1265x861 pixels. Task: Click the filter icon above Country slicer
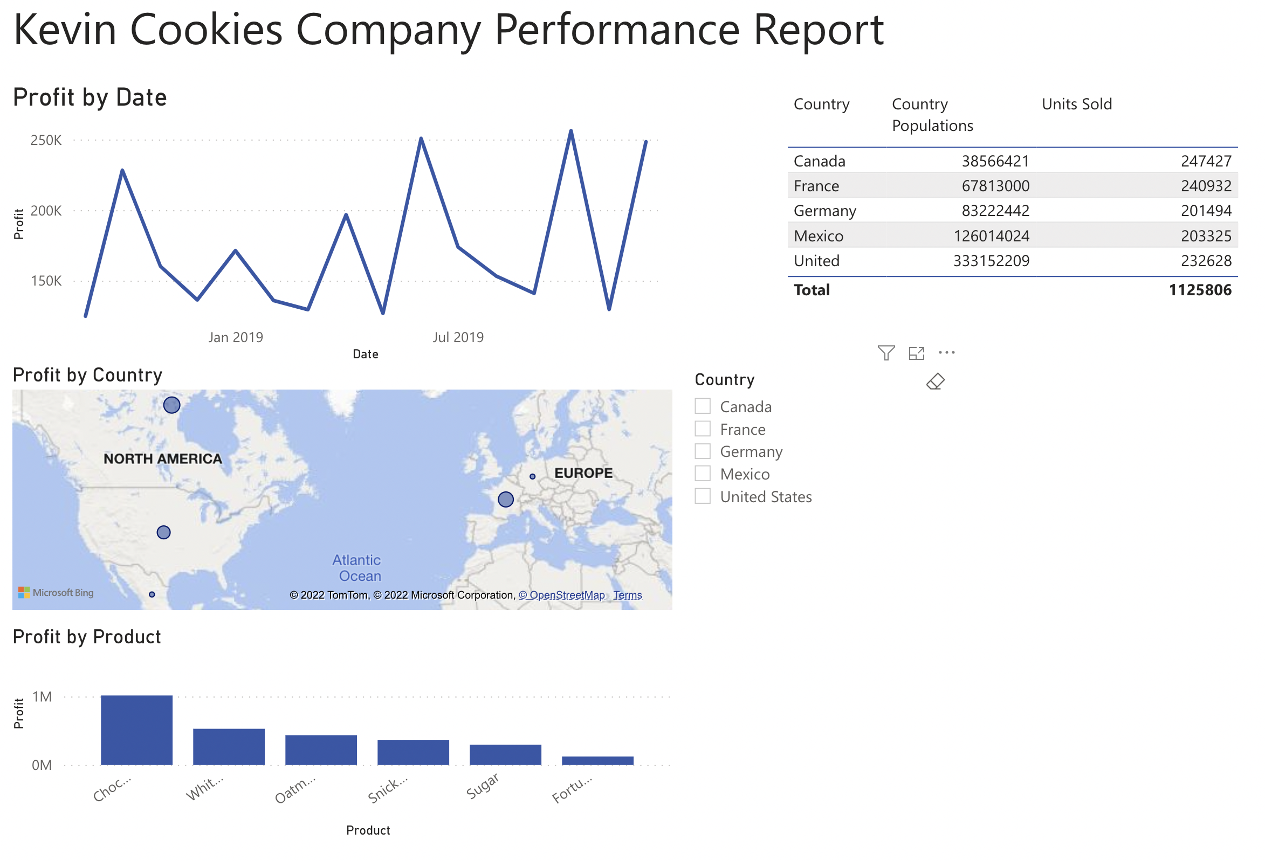pyautogui.click(x=885, y=353)
